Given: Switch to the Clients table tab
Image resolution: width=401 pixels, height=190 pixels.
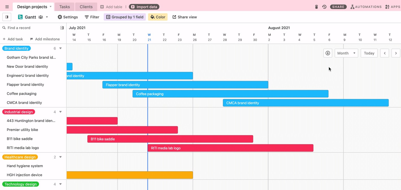Looking at the screenshot, I should (86, 7).
